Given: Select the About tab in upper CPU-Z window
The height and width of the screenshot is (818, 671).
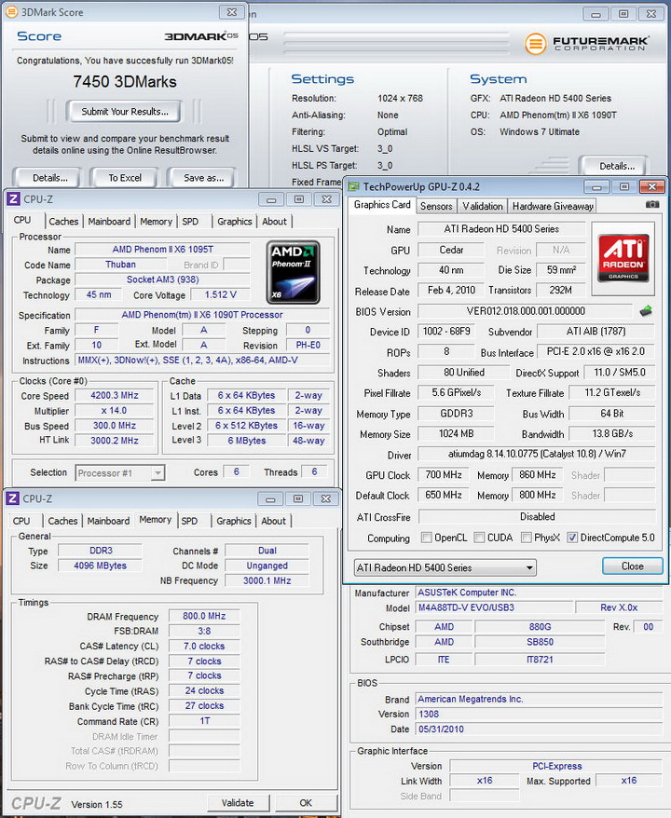Looking at the screenshot, I should click(x=274, y=221).
